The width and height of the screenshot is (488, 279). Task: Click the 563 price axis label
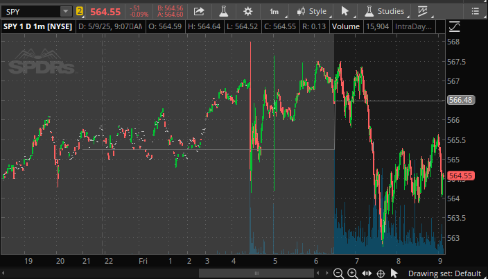[x=453, y=238]
